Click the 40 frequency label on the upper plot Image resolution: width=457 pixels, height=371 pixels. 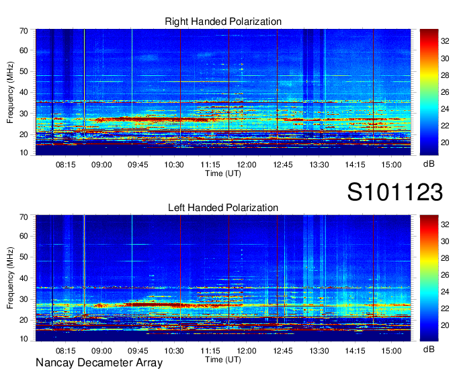24,92
